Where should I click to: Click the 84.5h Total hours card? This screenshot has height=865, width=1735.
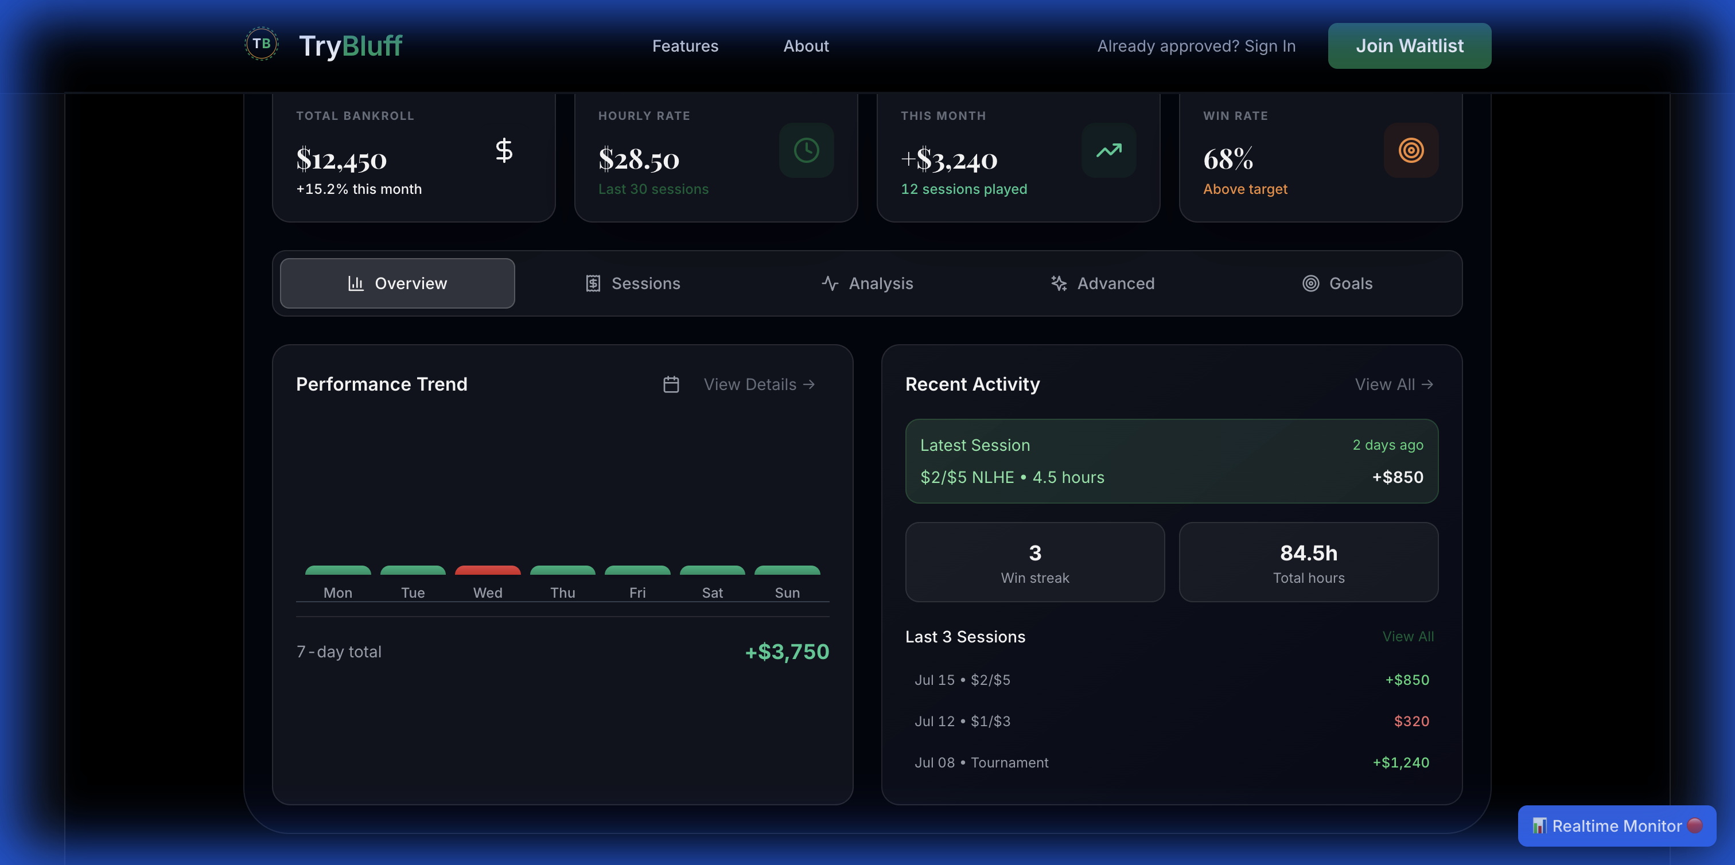1309,562
